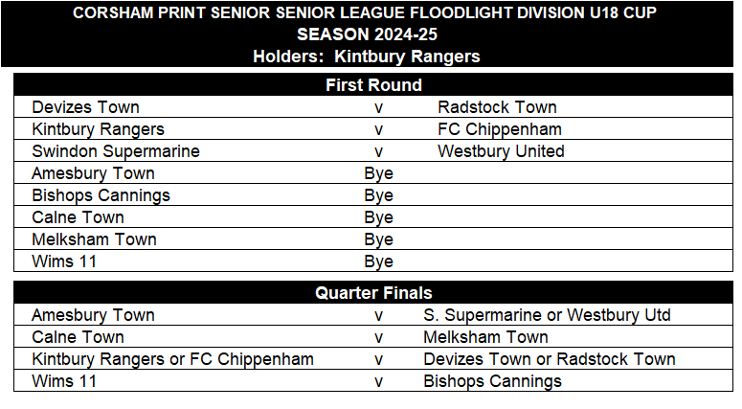The height and width of the screenshot is (409, 742).
Task: Click Melksham Town in the Quarter Finals
Action: point(485,337)
